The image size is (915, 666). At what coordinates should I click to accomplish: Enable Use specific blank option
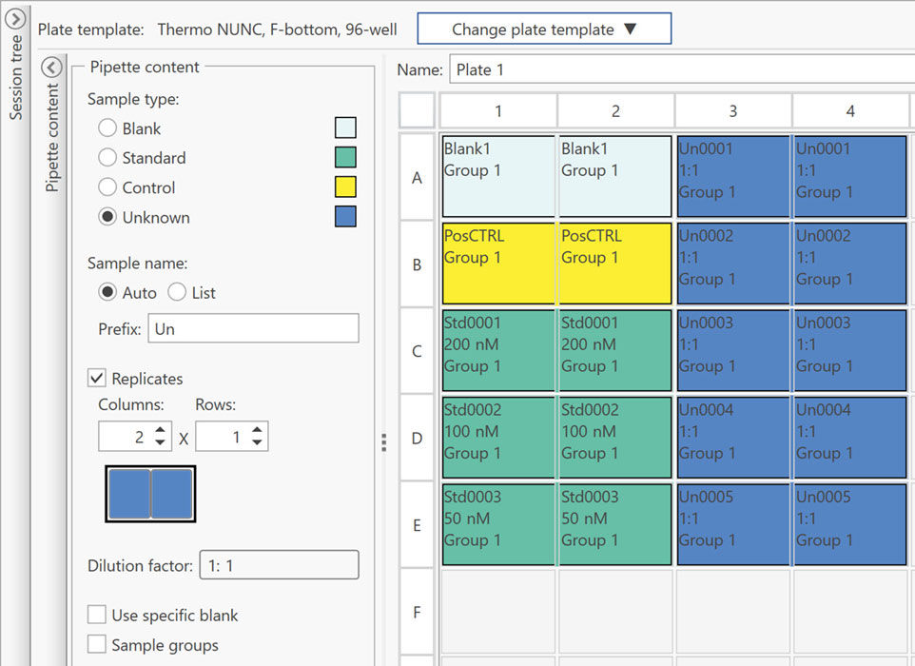click(97, 616)
